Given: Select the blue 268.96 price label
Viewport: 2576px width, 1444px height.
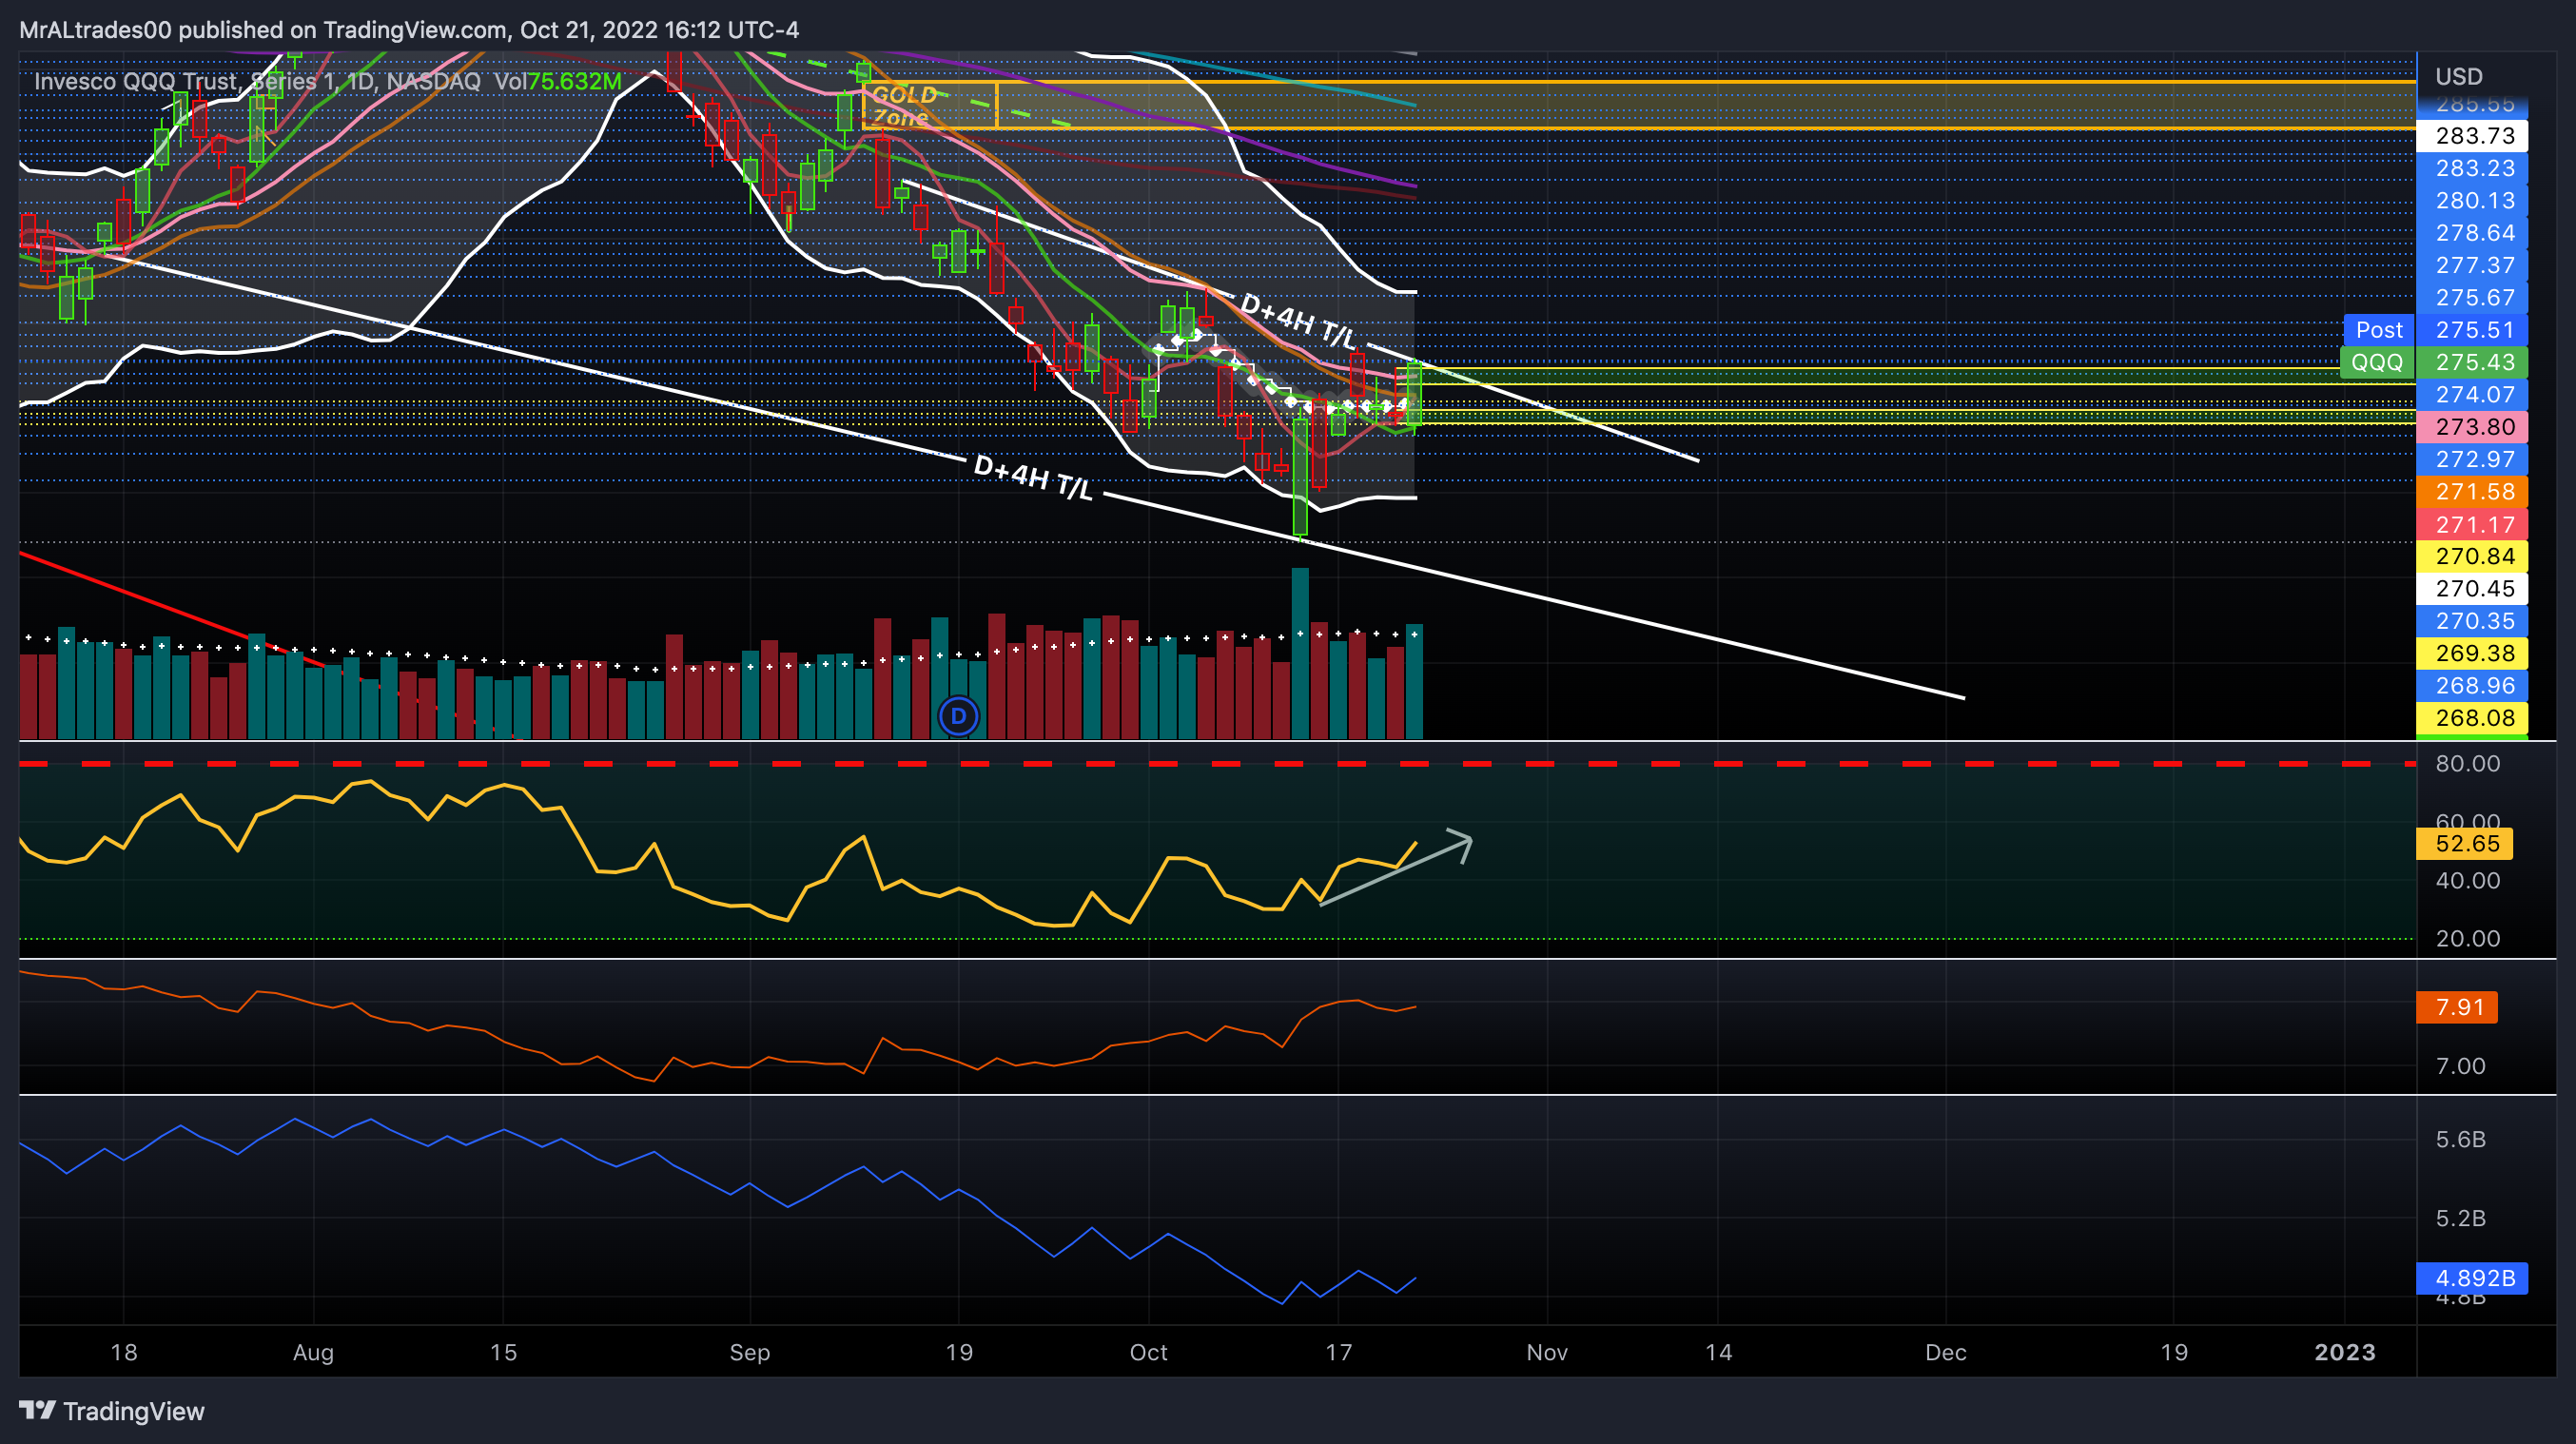Looking at the screenshot, I should click(x=2472, y=686).
